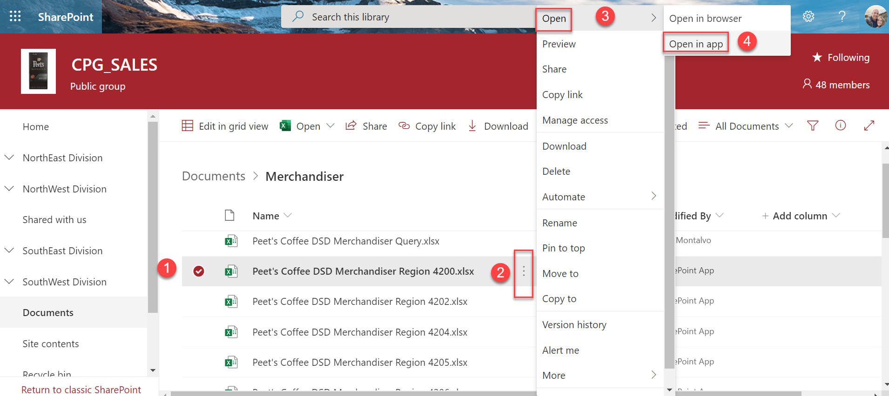Open the details pane info icon
889x396 pixels.
click(x=841, y=125)
